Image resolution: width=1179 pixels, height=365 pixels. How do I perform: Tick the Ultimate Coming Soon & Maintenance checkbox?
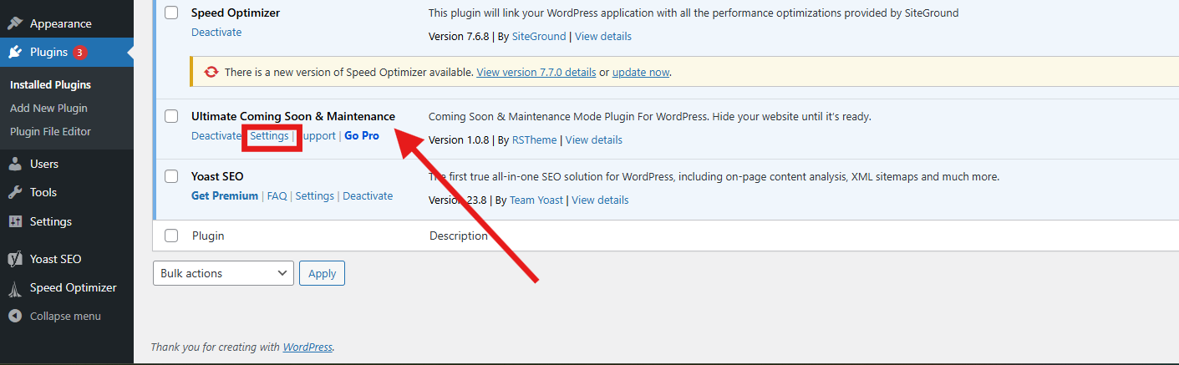(171, 116)
